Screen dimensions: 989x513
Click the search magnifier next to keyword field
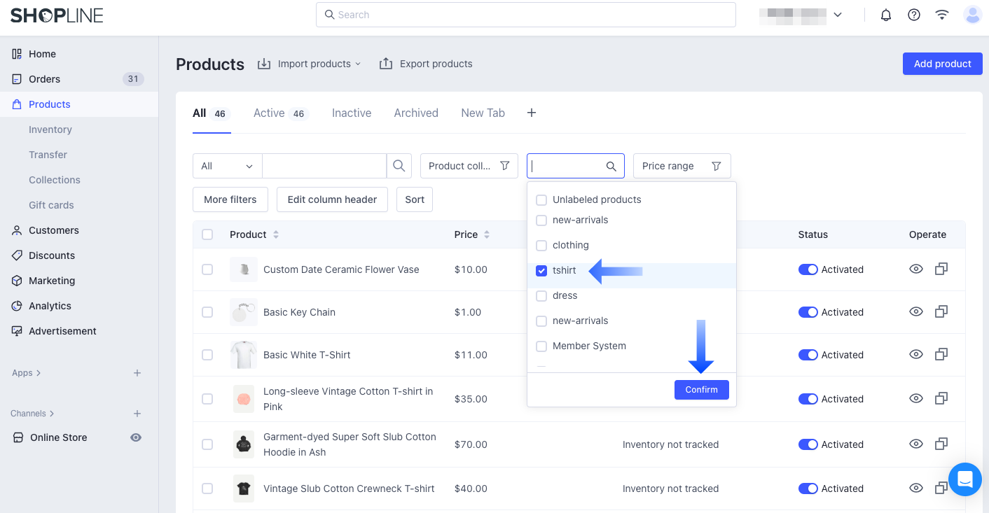point(399,166)
